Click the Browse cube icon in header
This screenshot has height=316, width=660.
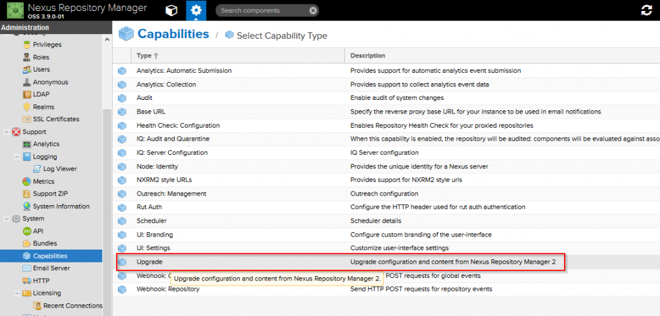click(x=171, y=10)
